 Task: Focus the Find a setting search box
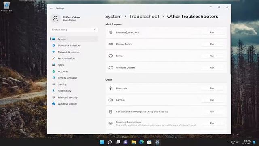click(x=74, y=30)
